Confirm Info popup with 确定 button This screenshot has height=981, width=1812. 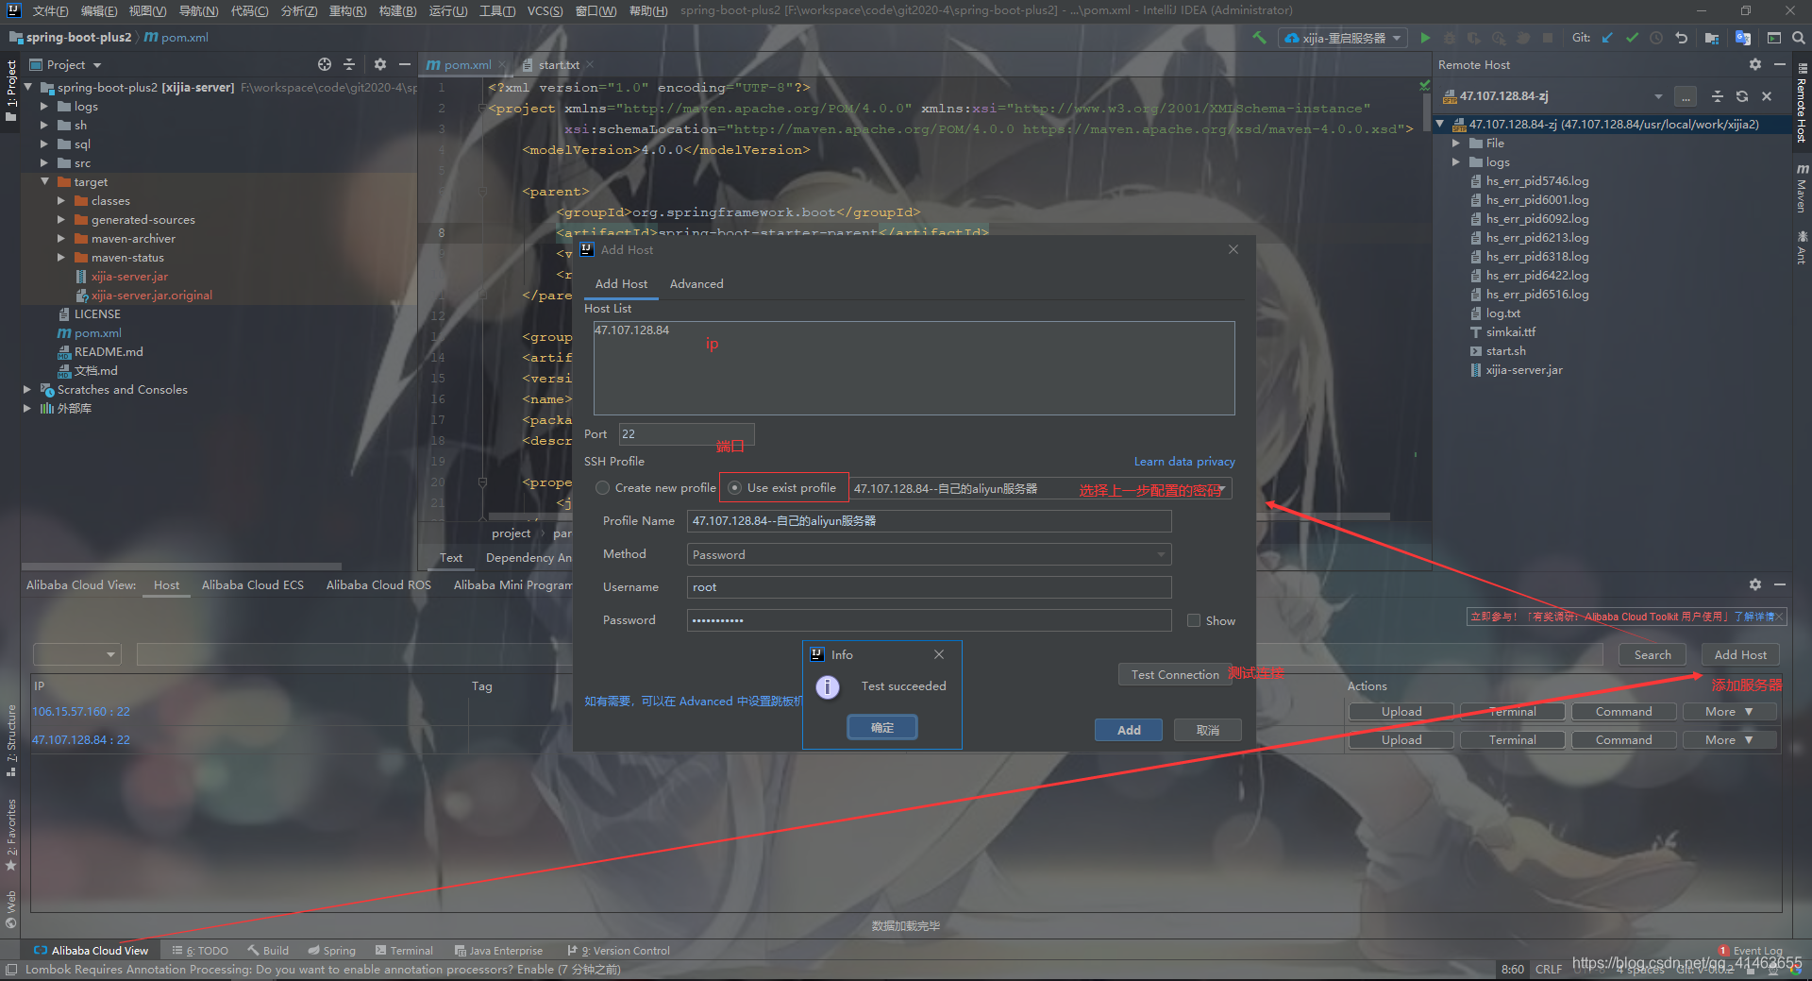(882, 727)
